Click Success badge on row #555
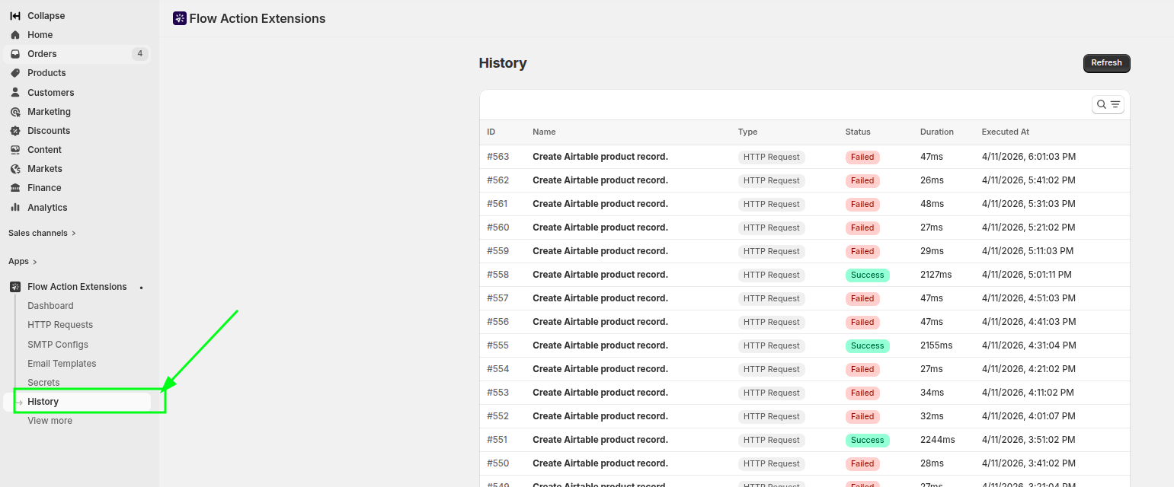 coord(867,345)
